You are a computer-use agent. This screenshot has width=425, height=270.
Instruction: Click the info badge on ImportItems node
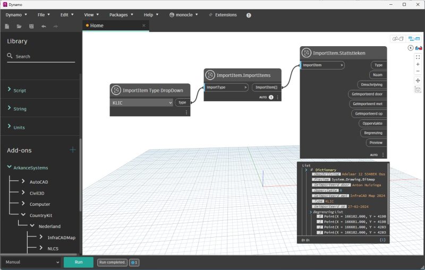[x=271, y=97]
